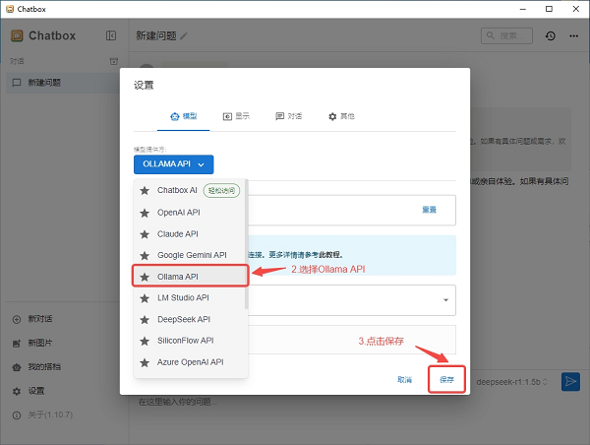The width and height of the screenshot is (590, 445).
Task: Open the deepseek-r1:1.5b model selector
Action: (x=511, y=382)
